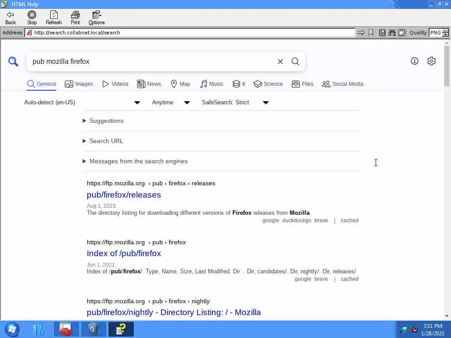Open the Index of /pub/firefox result
The height and width of the screenshot is (338, 451).
pos(124,253)
